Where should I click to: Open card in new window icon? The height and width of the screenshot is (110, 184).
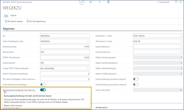(181, 2)
